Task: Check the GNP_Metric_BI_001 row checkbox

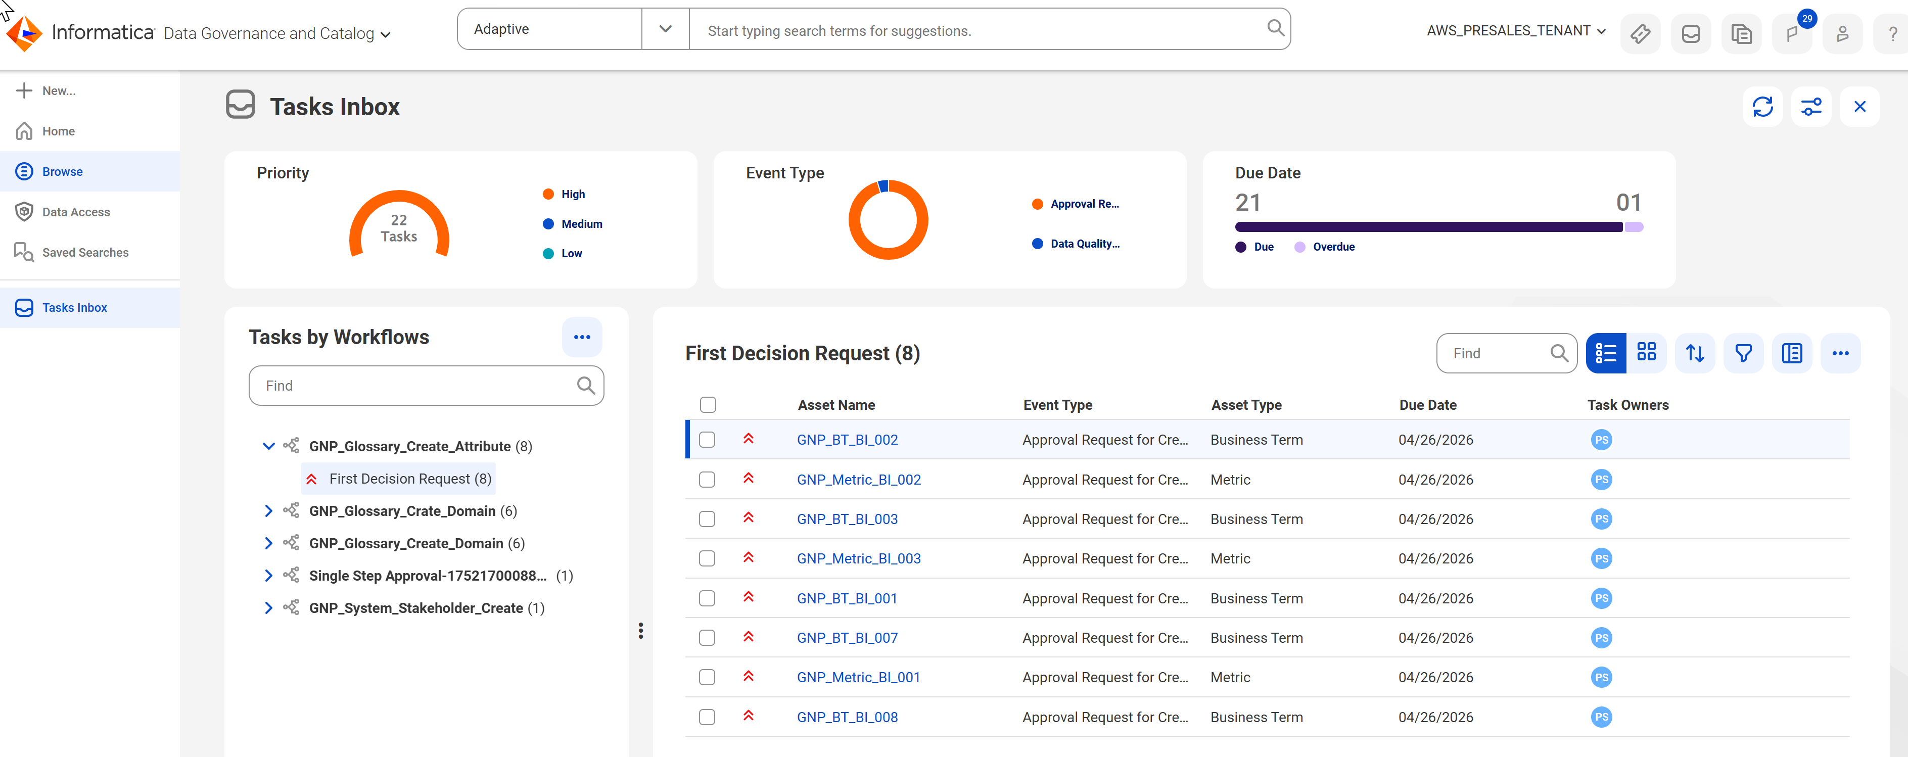Action: pos(708,677)
